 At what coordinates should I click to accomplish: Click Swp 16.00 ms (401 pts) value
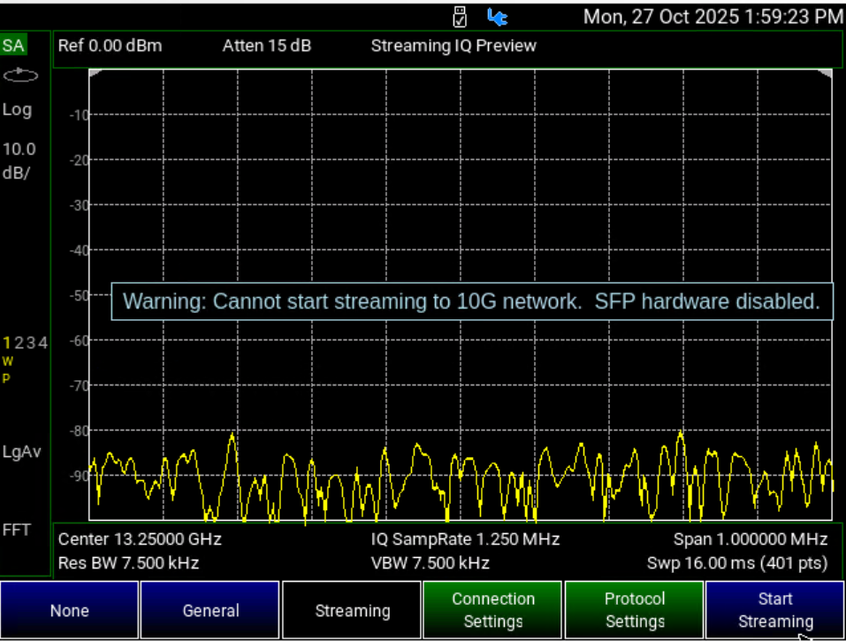coord(737,563)
